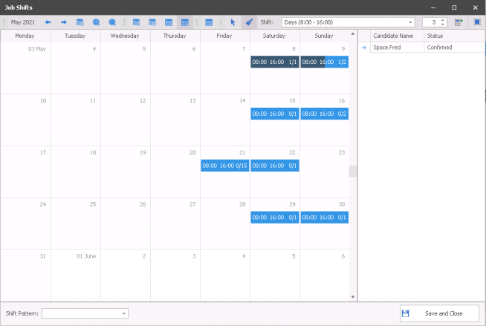Screen dimensions: 486x326
Task: Click the blue square icon at toolbar's far right
Action: (476, 22)
